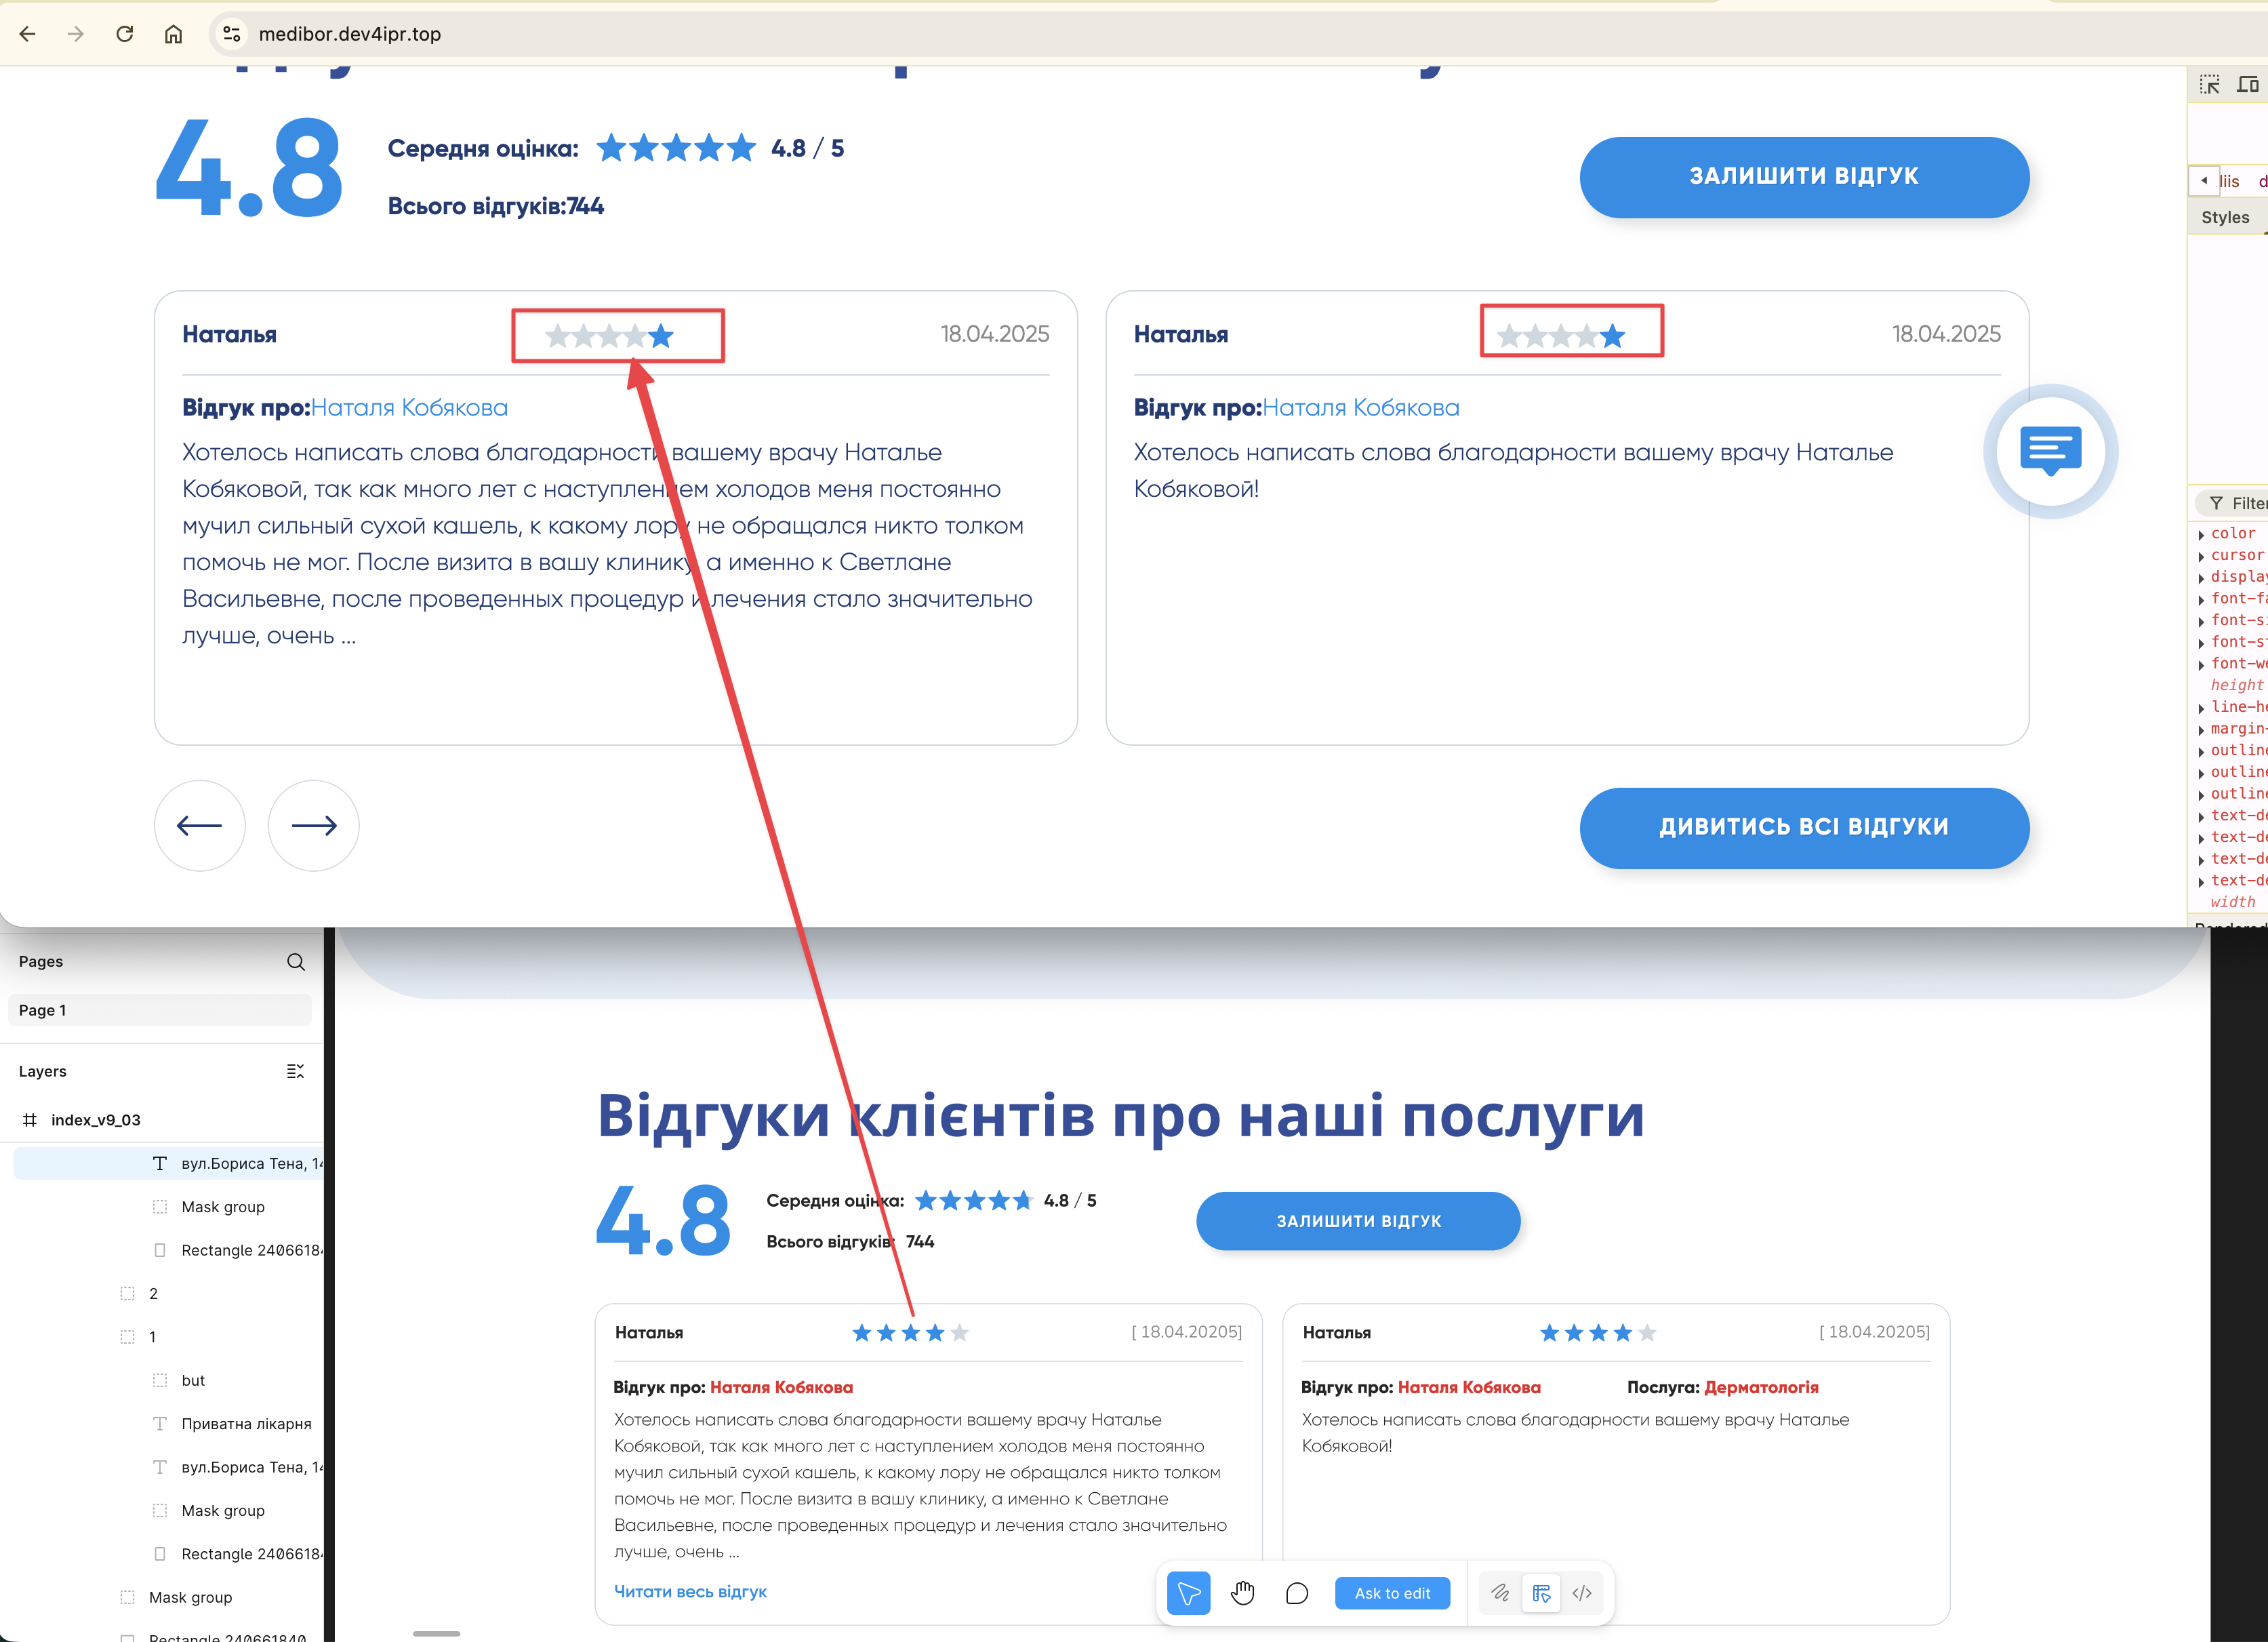Open the Pages search icon
Image resolution: width=2268 pixels, height=1642 pixels.
[x=296, y=962]
